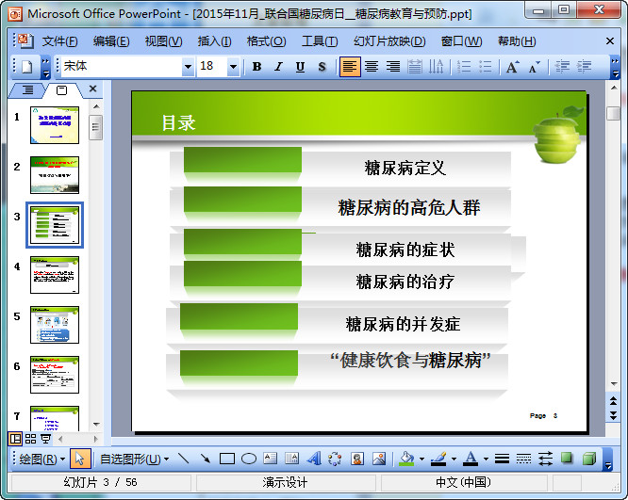Select slide 5 thumbnail
The width and height of the screenshot is (628, 500).
(x=55, y=325)
